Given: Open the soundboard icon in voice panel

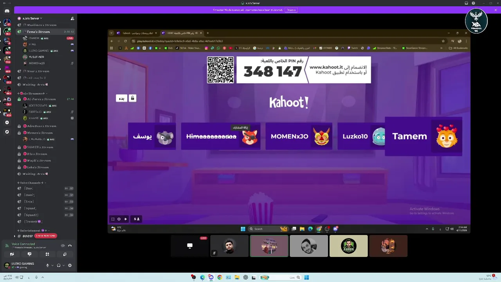Looking at the screenshot, I should pyautogui.click(x=65, y=254).
